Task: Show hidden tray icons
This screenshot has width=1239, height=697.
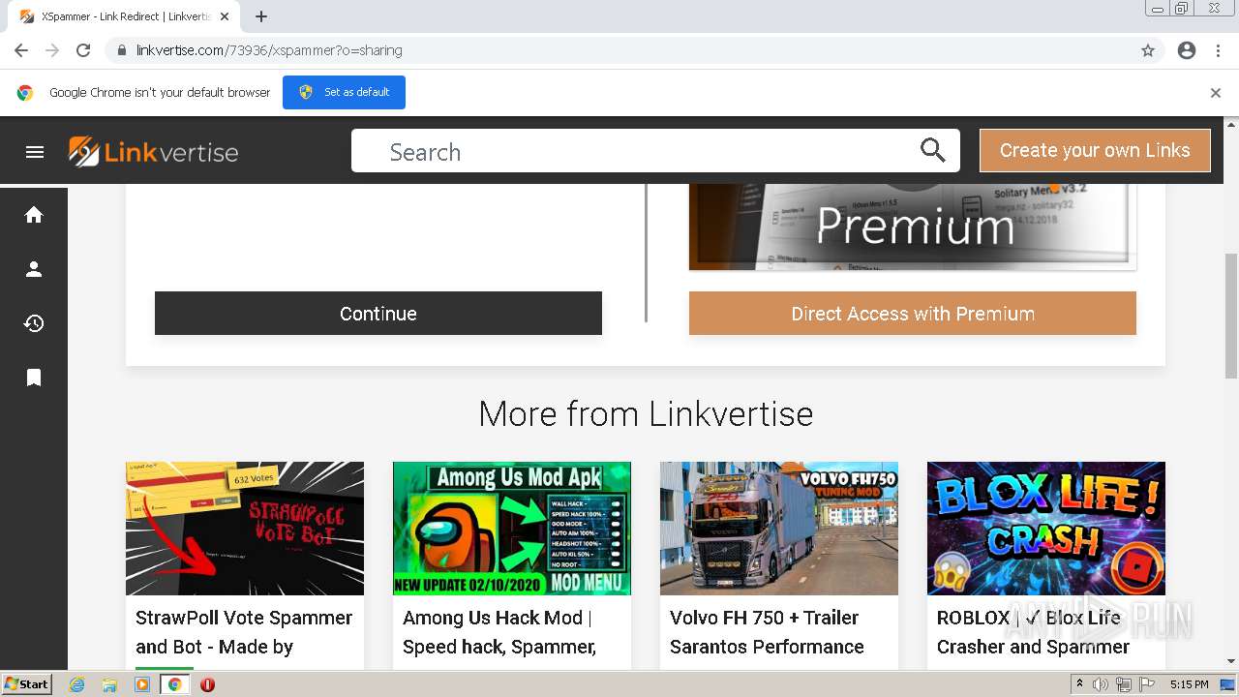Action: click(1079, 684)
